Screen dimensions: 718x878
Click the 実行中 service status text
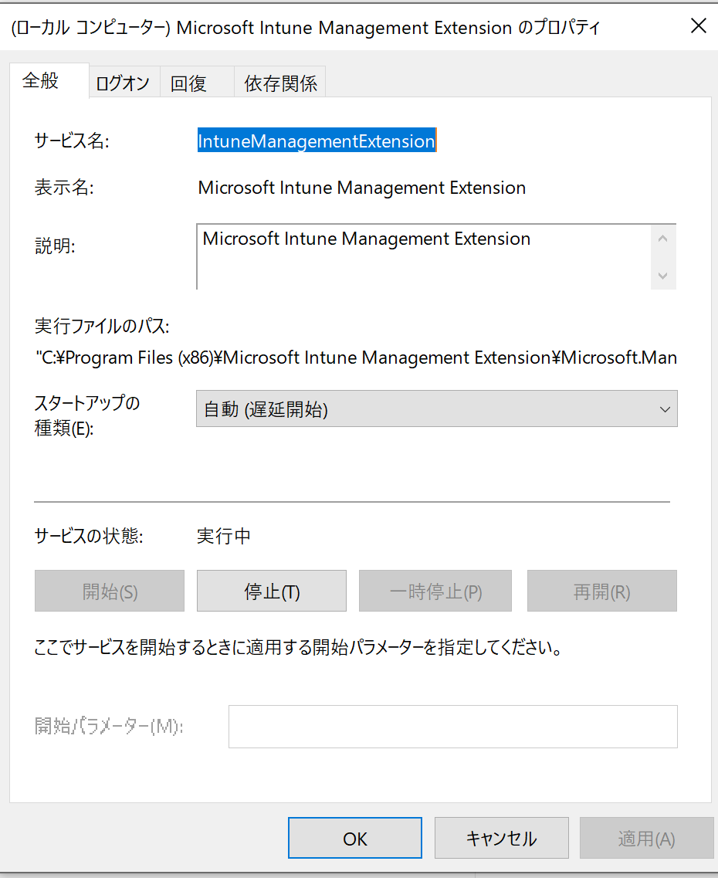coord(223,536)
